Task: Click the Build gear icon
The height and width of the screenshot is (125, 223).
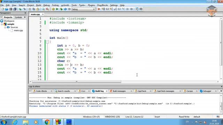Action: click(53, 9)
